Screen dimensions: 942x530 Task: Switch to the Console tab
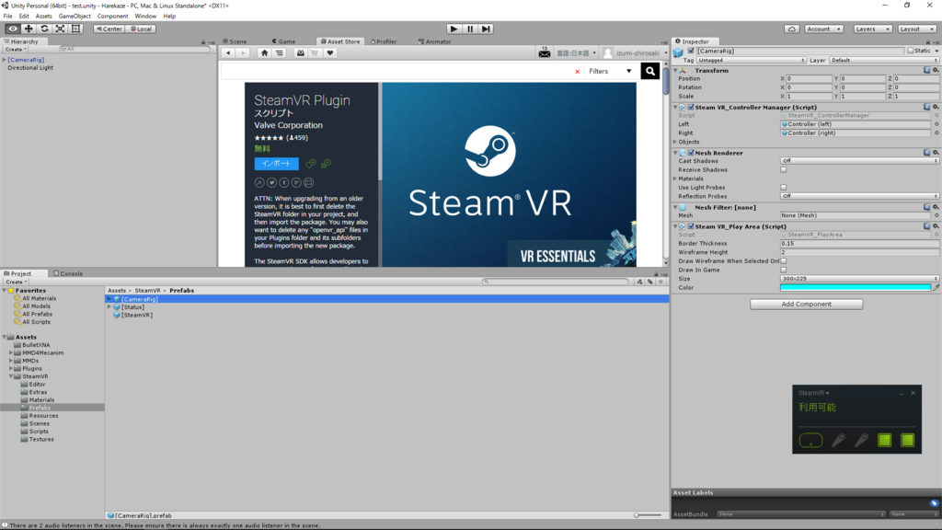[68, 273]
